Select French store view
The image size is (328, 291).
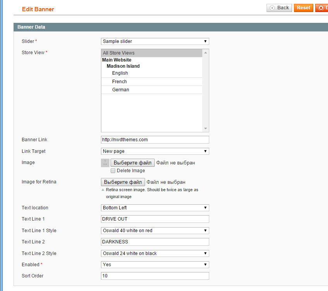[152, 82]
